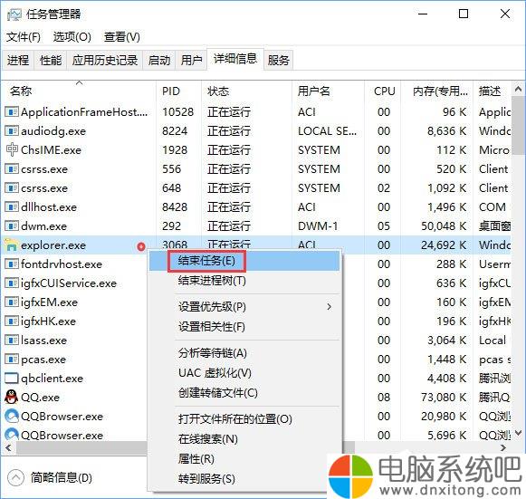Click the ChsIME.exe input method icon
The height and width of the screenshot is (499, 526).
point(12,150)
